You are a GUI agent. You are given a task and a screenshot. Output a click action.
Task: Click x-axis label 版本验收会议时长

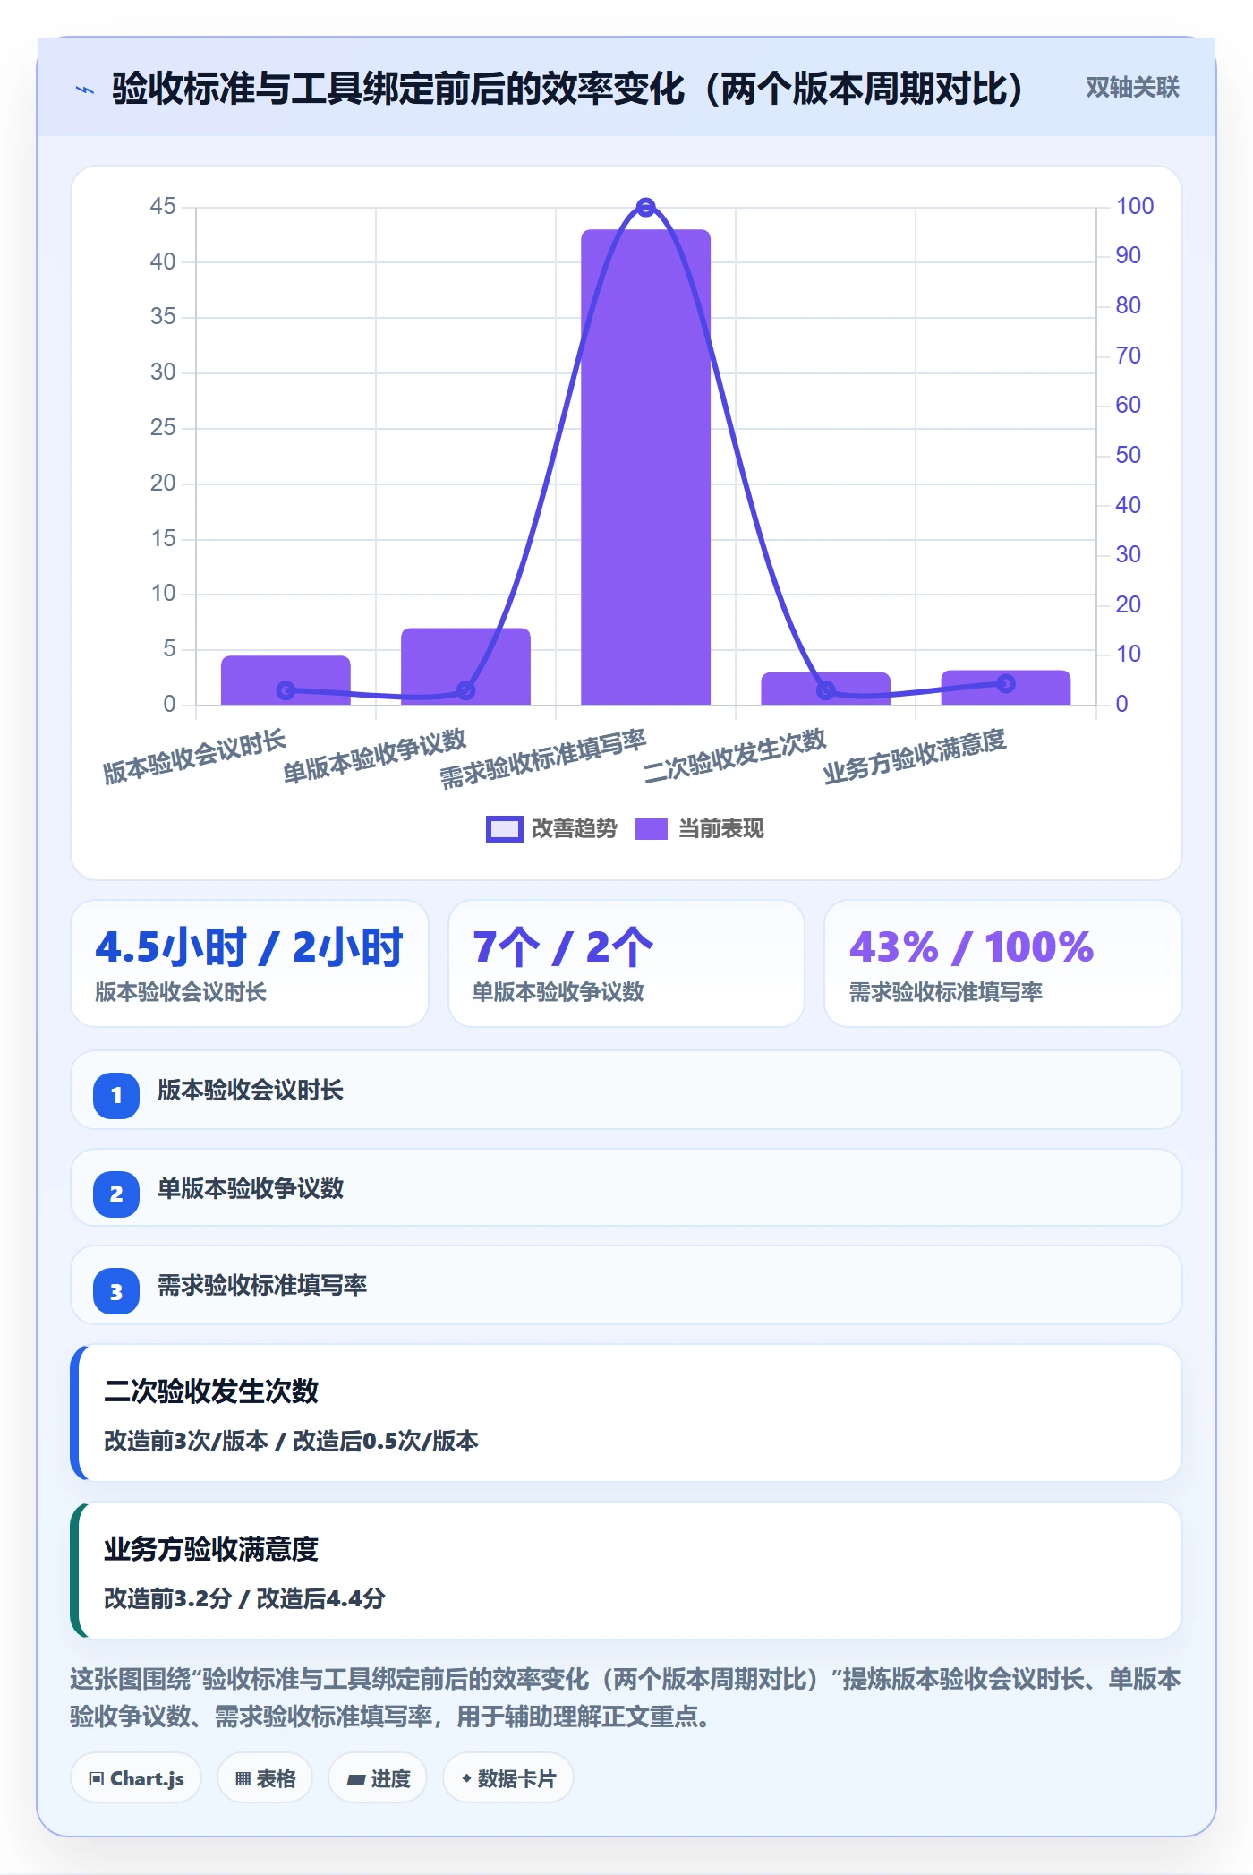194,757
